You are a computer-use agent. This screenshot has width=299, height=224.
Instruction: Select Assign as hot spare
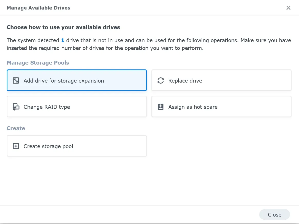tap(221, 106)
